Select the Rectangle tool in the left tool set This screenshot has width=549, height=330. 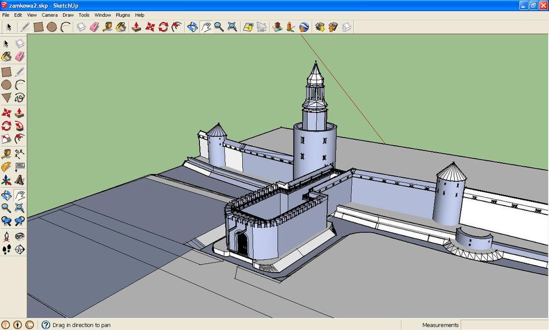pyautogui.click(x=6, y=72)
